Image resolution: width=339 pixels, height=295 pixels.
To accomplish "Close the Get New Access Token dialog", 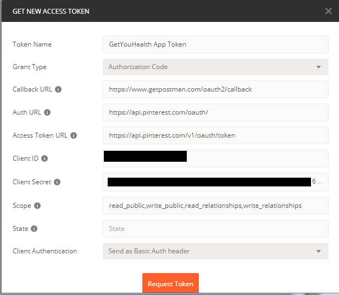I will click(x=328, y=11).
